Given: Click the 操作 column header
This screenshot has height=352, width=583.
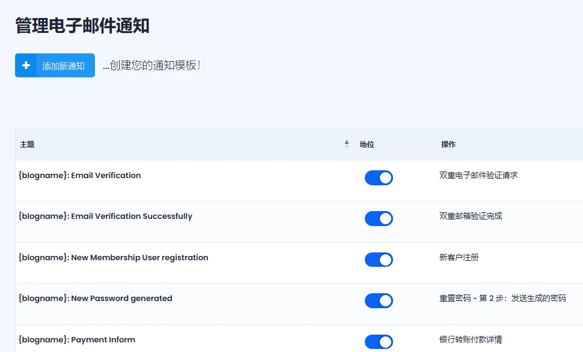Looking at the screenshot, I should 448,144.
